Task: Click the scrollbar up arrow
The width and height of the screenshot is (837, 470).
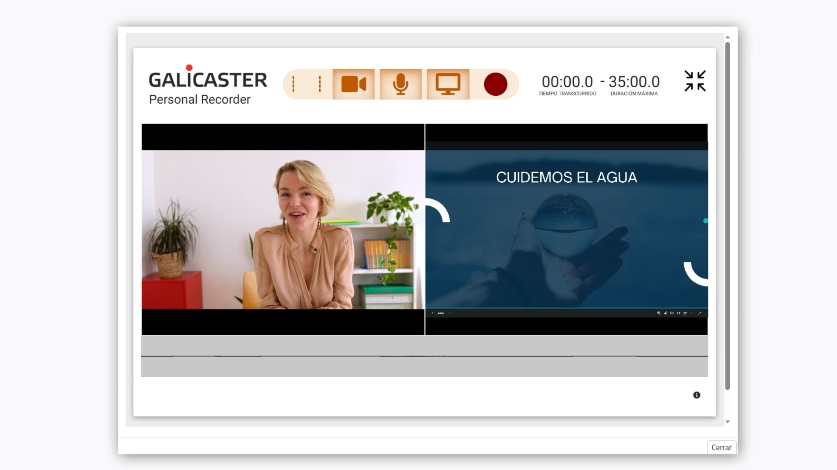Action: [728, 37]
